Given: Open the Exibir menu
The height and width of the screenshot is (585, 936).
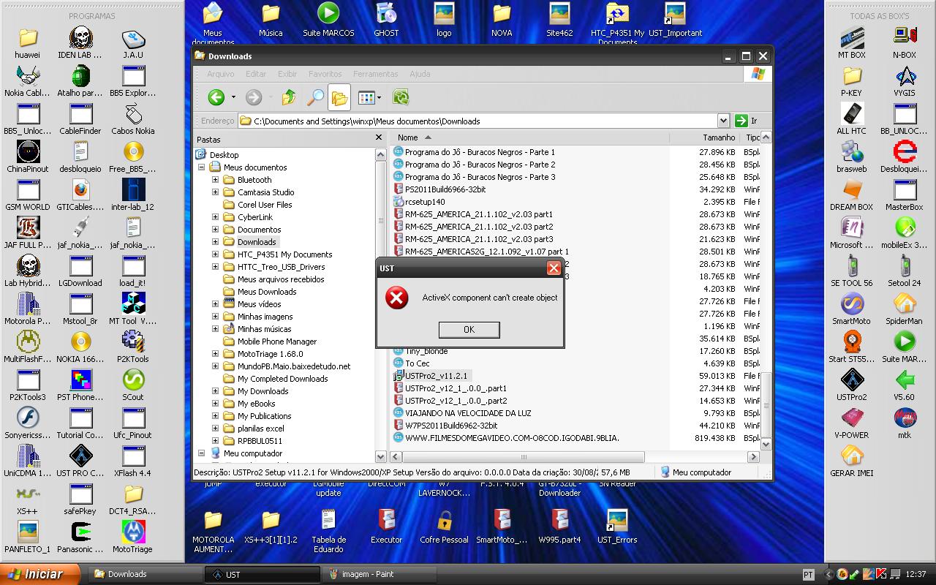Looking at the screenshot, I should tap(287, 74).
